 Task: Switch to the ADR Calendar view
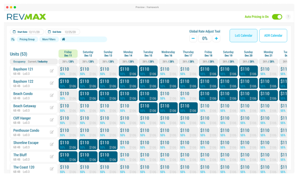pyautogui.click(x=273, y=35)
